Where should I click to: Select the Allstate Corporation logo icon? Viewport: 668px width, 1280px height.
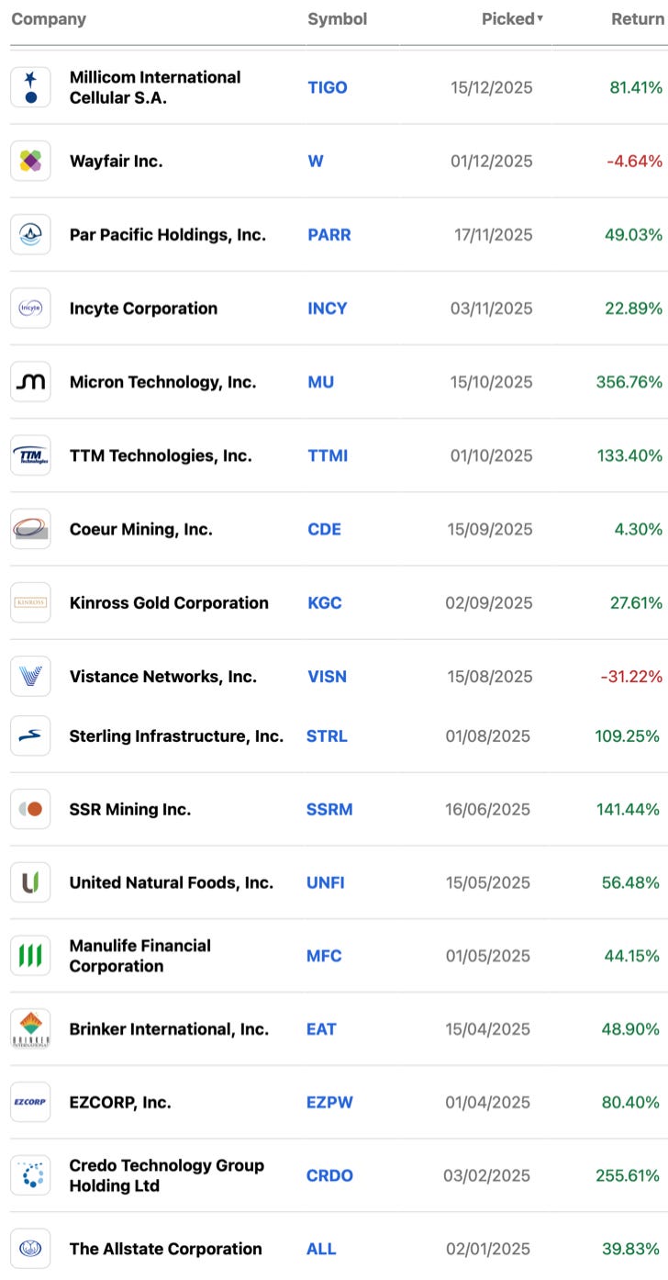[30, 1249]
